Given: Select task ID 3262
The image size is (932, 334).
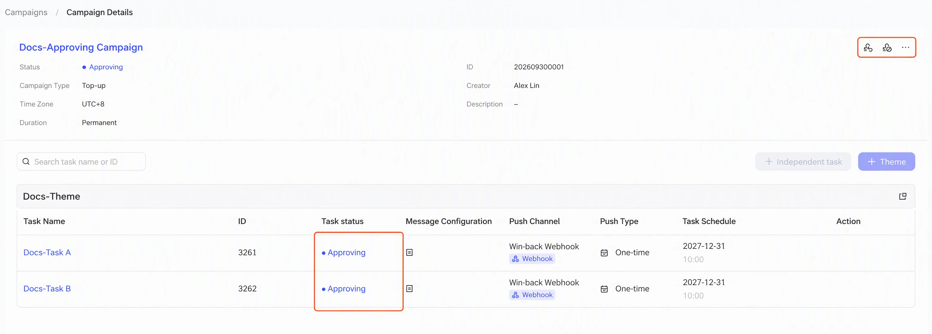Looking at the screenshot, I should (247, 289).
